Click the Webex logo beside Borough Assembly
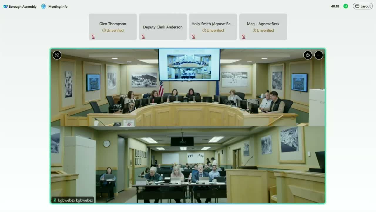376x212 pixels. [6, 6]
